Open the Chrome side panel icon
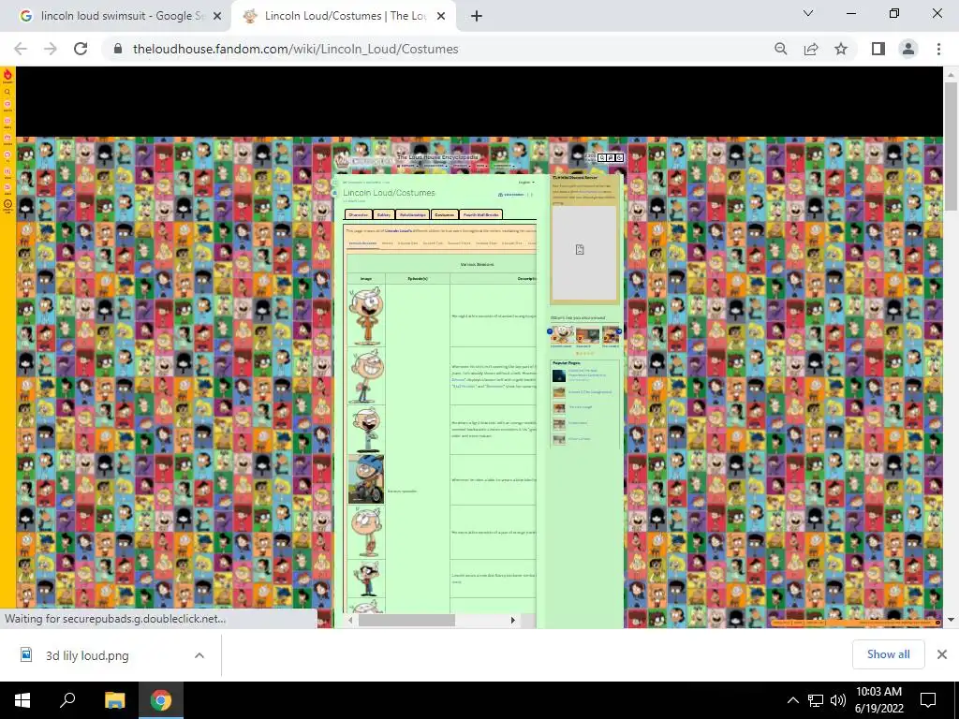The width and height of the screenshot is (959, 719). pos(878,49)
